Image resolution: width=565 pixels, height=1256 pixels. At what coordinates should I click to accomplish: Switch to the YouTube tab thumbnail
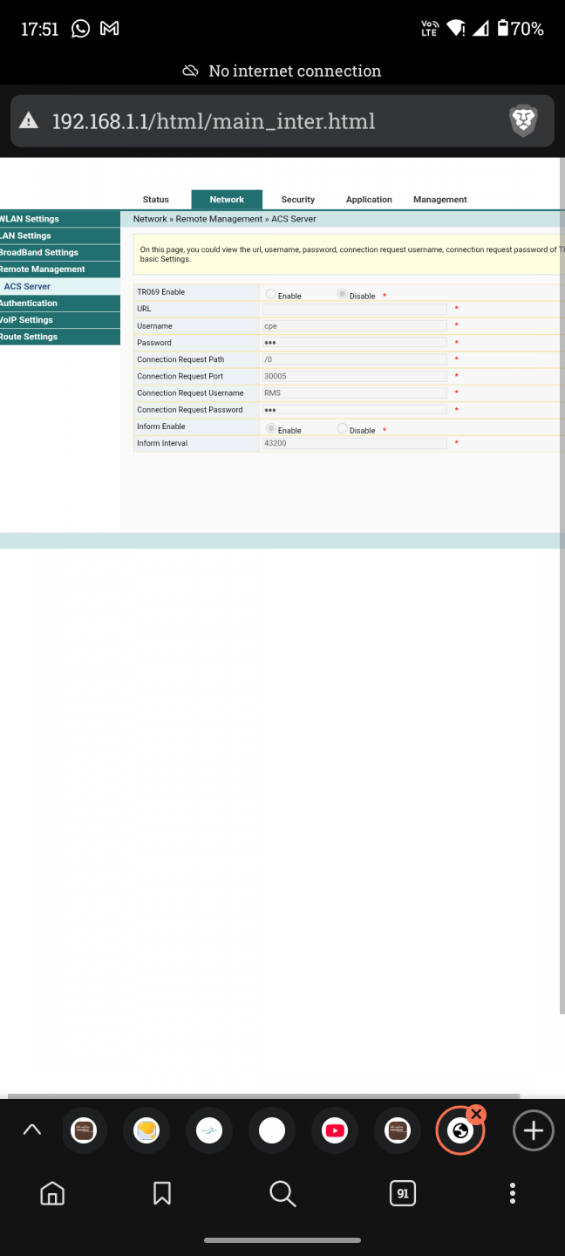coord(335,1131)
